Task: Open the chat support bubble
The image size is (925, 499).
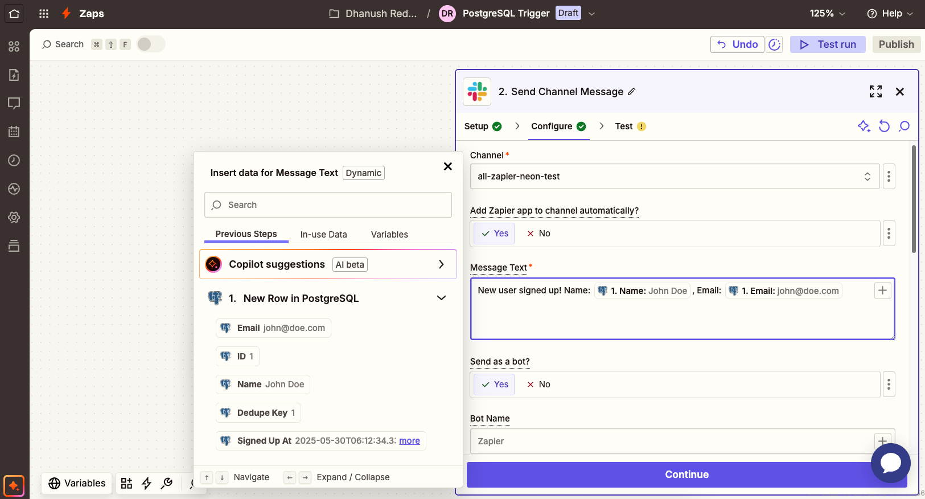Action: [890, 463]
